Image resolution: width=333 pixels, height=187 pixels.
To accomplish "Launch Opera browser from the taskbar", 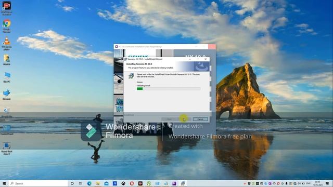I will coord(132,183).
